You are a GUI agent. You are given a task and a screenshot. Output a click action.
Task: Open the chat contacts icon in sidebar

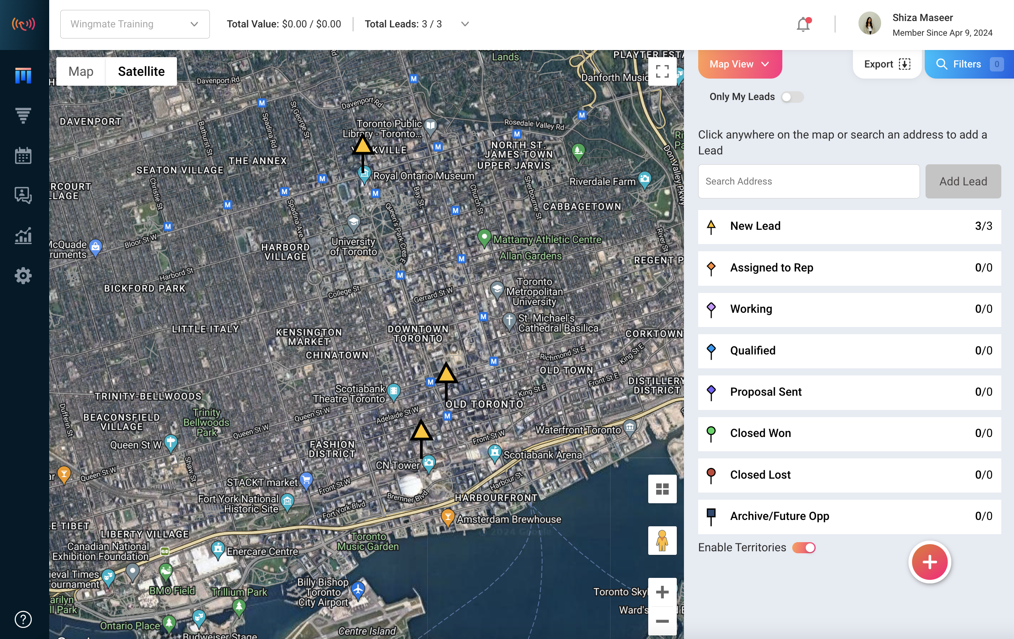click(x=23, y=195)
